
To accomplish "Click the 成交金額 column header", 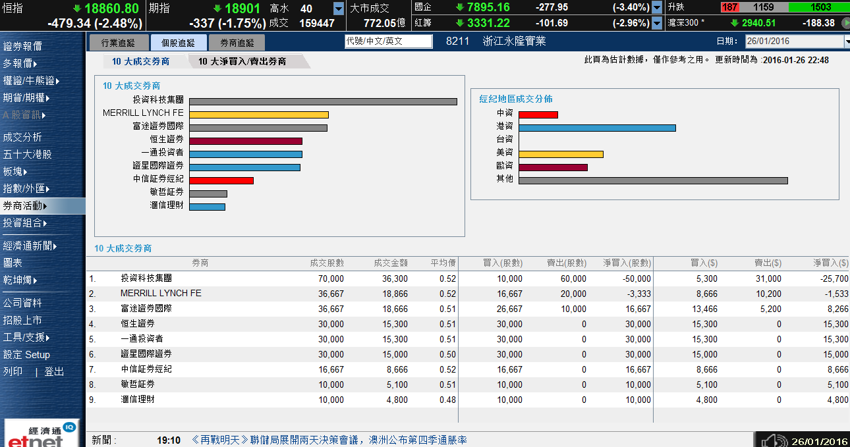I will [391, 263].
